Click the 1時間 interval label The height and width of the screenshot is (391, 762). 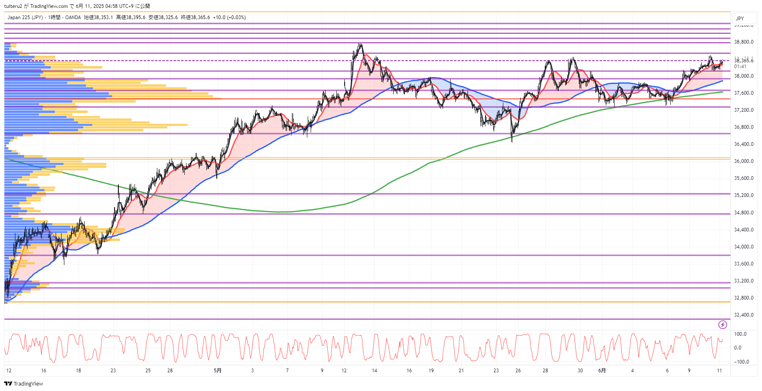pyautogui.click(x=54, y=17)
